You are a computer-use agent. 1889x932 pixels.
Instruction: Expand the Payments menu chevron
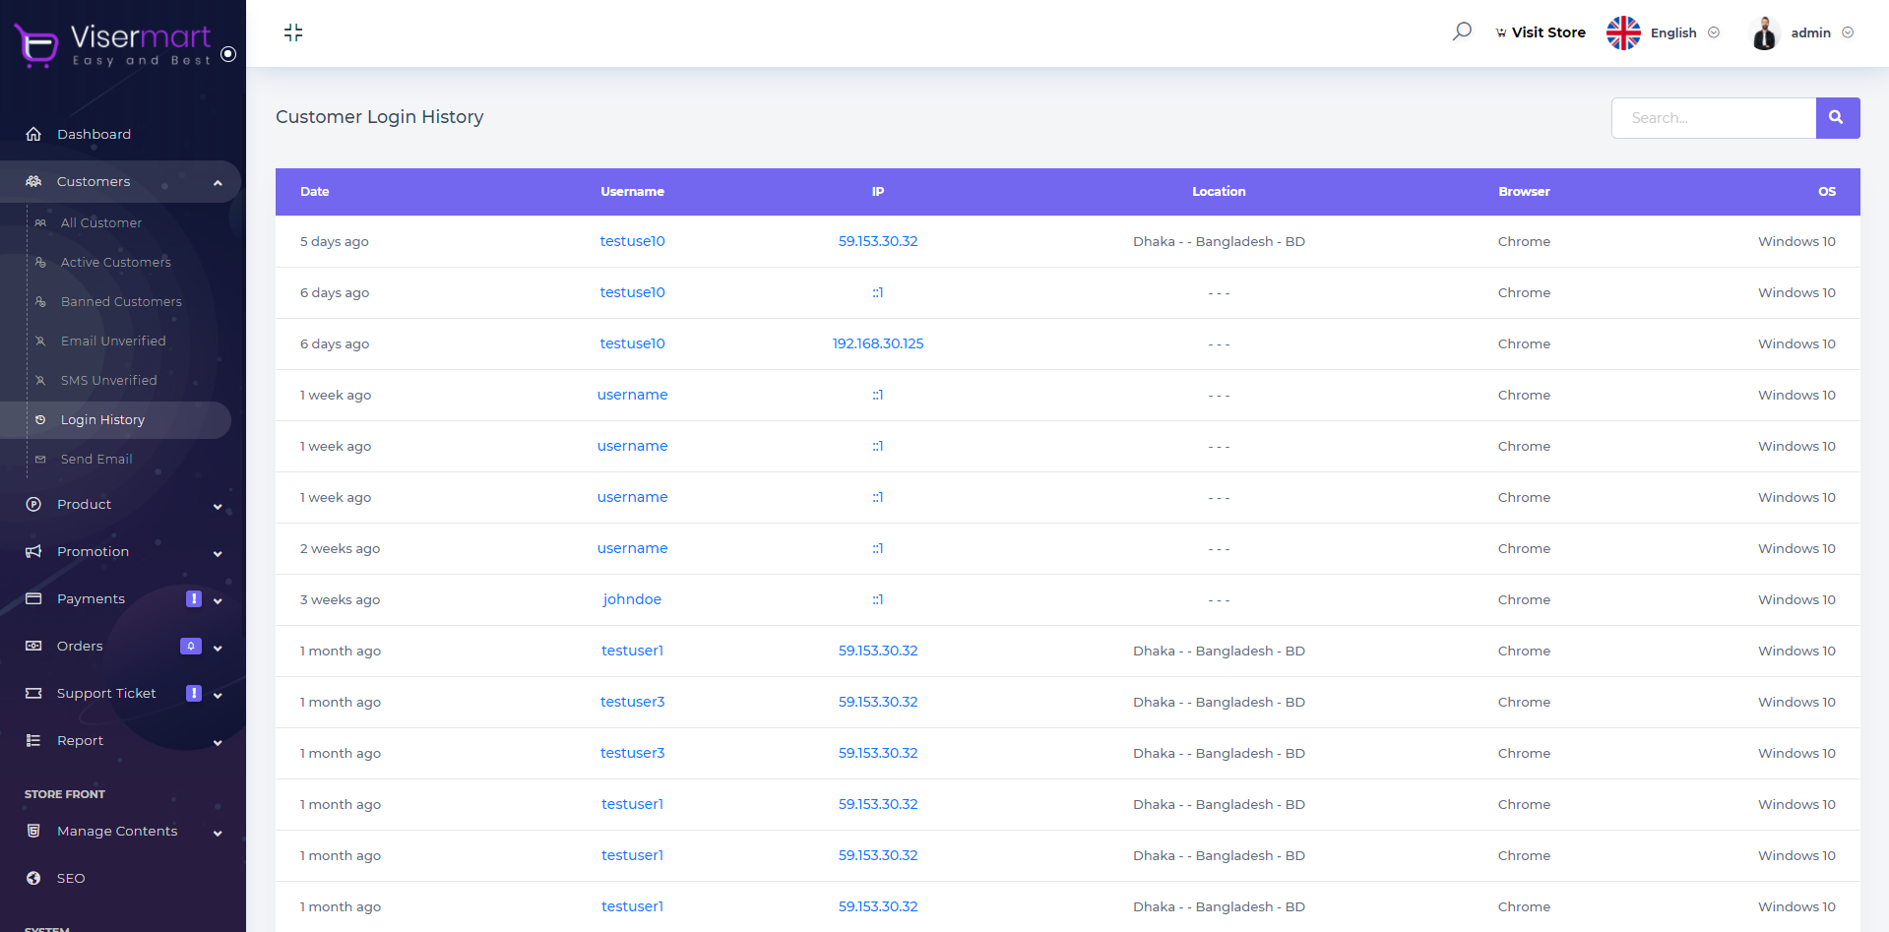click(x=218, y=601)
